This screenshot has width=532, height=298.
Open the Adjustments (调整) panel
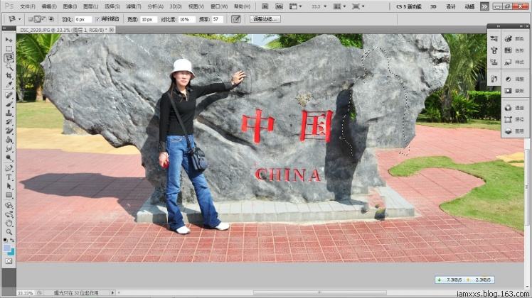(x=514, y=79)
